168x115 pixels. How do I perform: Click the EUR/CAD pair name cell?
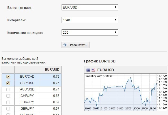coord(27,77)
